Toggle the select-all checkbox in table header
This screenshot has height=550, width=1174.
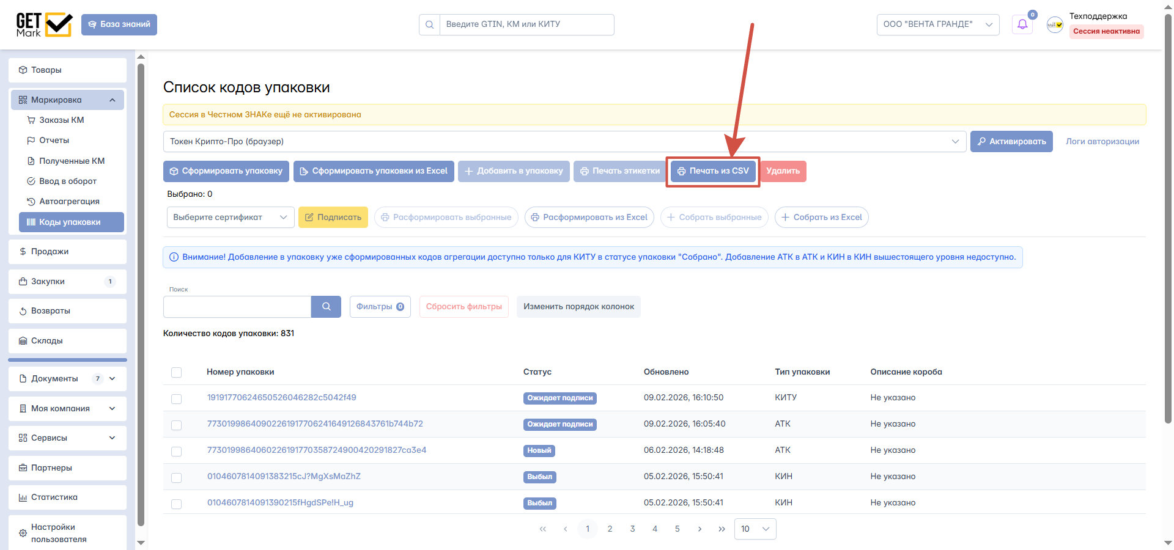click(177, 372)
